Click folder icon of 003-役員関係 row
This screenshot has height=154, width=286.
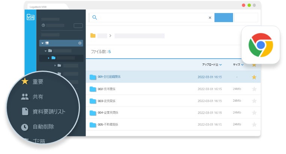93,101
